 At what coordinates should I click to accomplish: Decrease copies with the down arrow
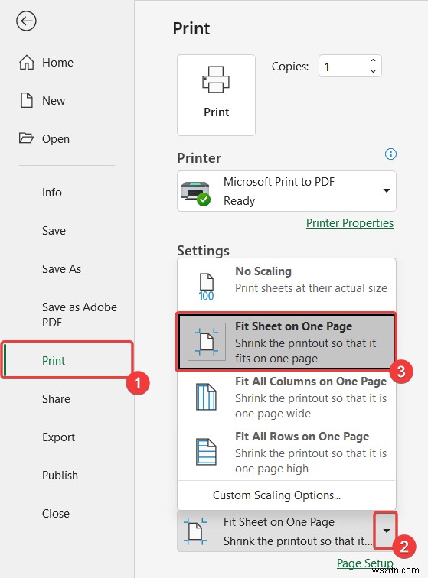point(373,71)
